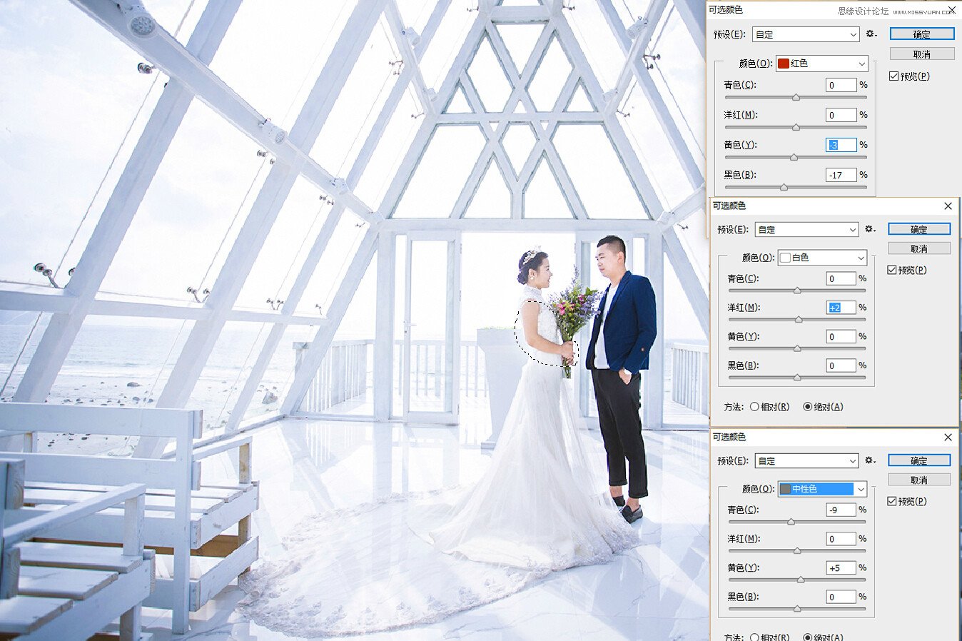Open the 颜色 dropdown showing 红色
Screen dimensions: 962x641
pos(821,64)
